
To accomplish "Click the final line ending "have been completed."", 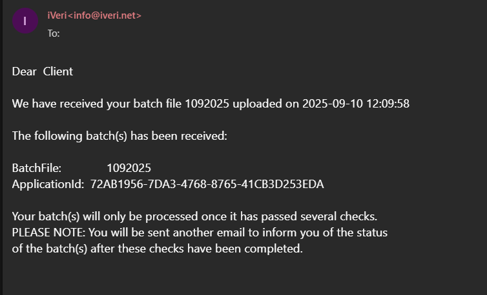I will (157, 249).
